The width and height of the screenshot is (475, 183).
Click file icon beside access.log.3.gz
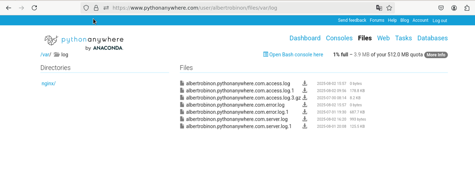[x=182, y=97]
